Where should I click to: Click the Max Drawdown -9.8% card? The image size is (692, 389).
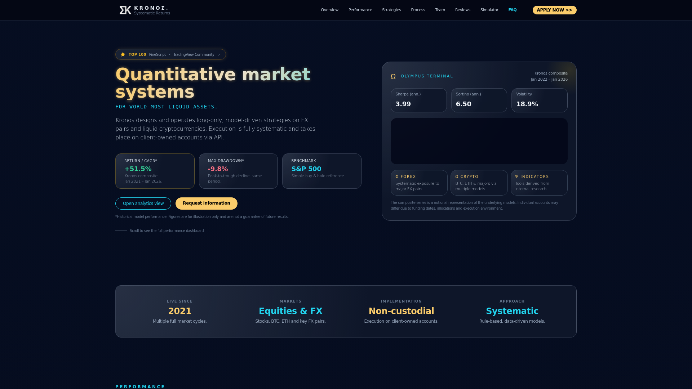click(x=238, y=171)
